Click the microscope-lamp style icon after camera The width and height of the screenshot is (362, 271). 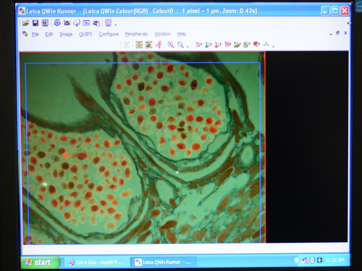click(77, 23)
